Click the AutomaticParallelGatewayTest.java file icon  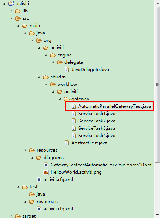[74, 106]
